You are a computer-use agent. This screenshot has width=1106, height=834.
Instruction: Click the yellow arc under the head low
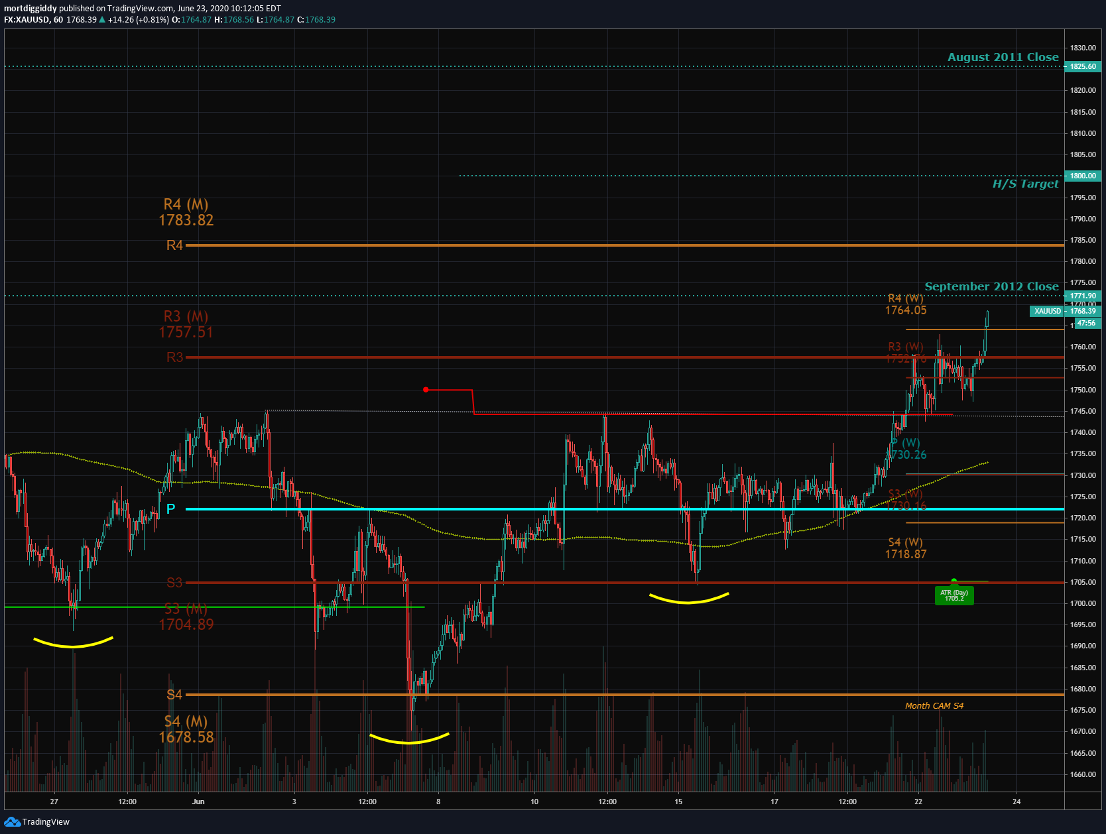tap(409, 739)
